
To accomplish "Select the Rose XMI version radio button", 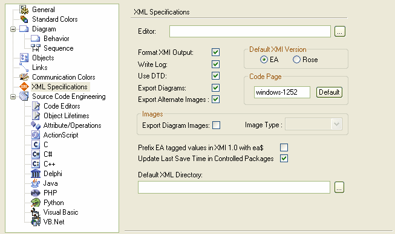I will tap(296, 60).
